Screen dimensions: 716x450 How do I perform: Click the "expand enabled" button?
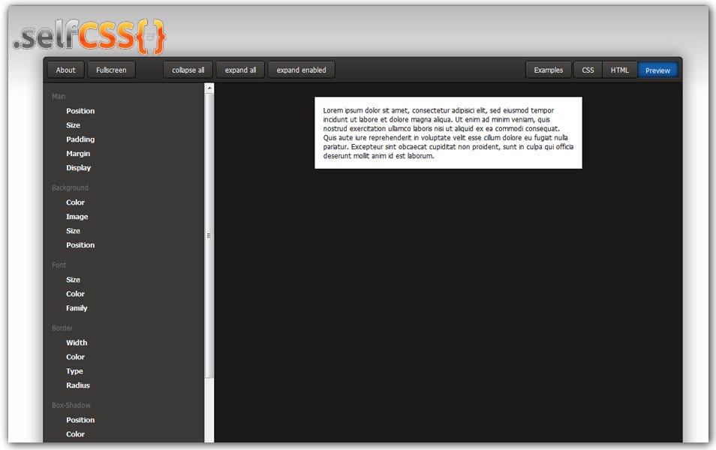(301, 70)
